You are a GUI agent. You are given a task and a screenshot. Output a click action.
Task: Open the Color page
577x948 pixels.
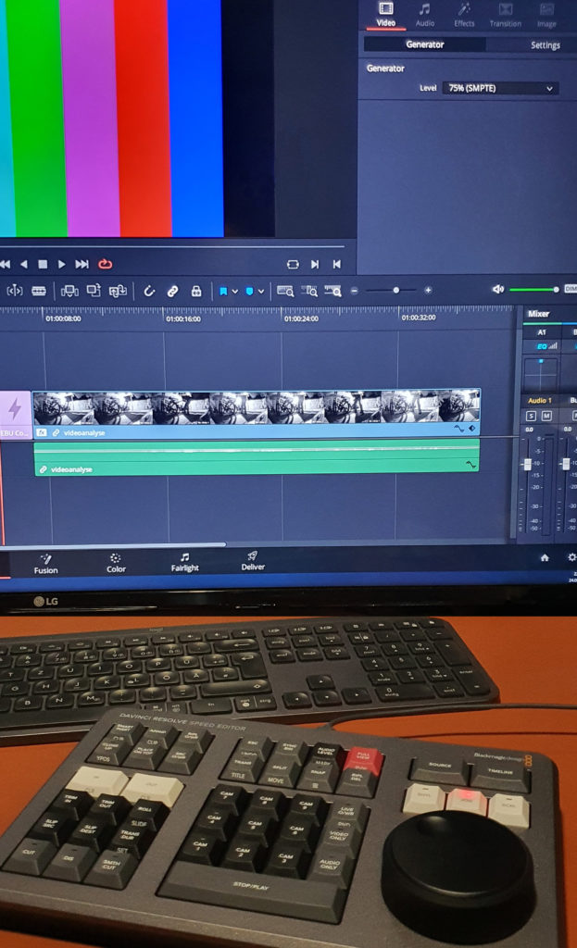tap(116, 563)
